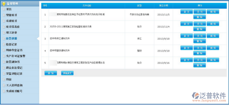This screenshot has width=229, height=105.
Task: Click the page icon beside 生成项目账号
Action: point(4,91)
